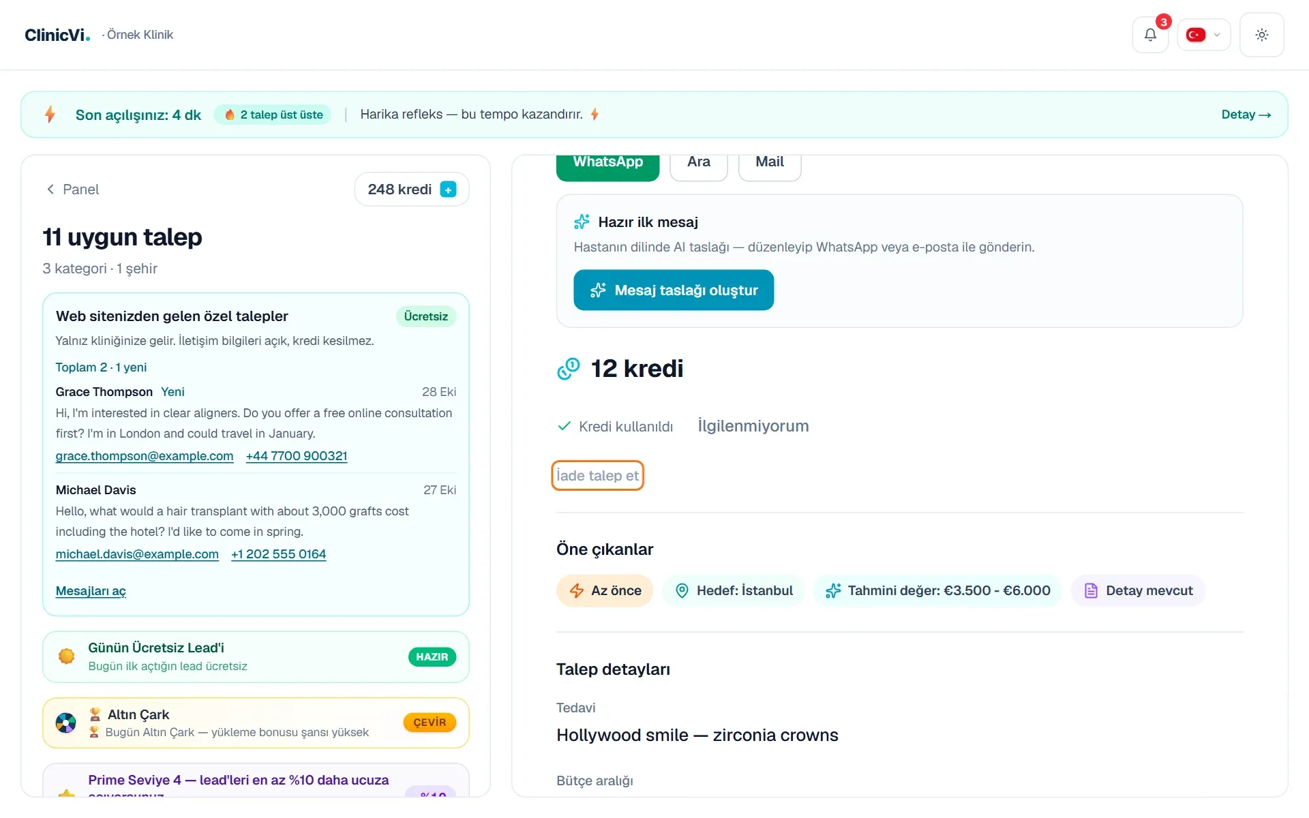Open the Prime Seviye 4 card

(x=256, y=781)
